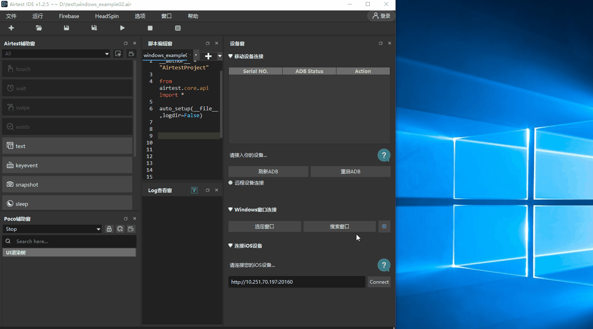Open the 文件 menu
Image resolution: width=593 pixels, height=329 pixels.
(11, 16)
